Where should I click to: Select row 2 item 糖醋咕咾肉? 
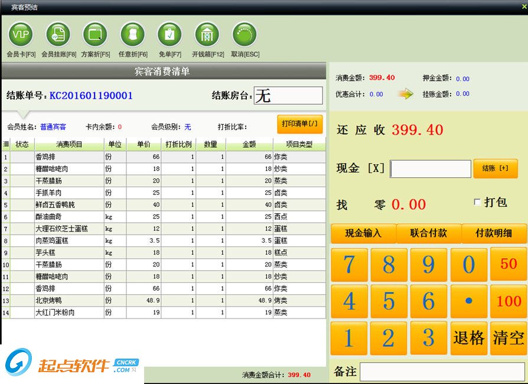click(x=164, y=169)
